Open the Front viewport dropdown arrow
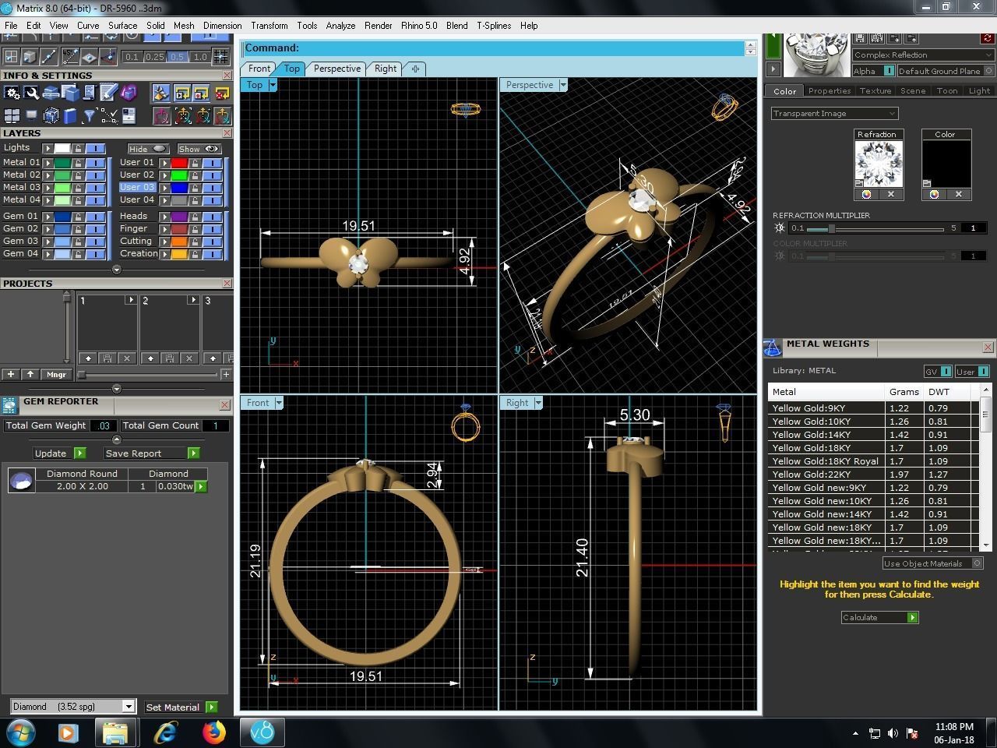The height and width of the screenshot is (748, 997). pyautogui.click(x=279, y=403)
